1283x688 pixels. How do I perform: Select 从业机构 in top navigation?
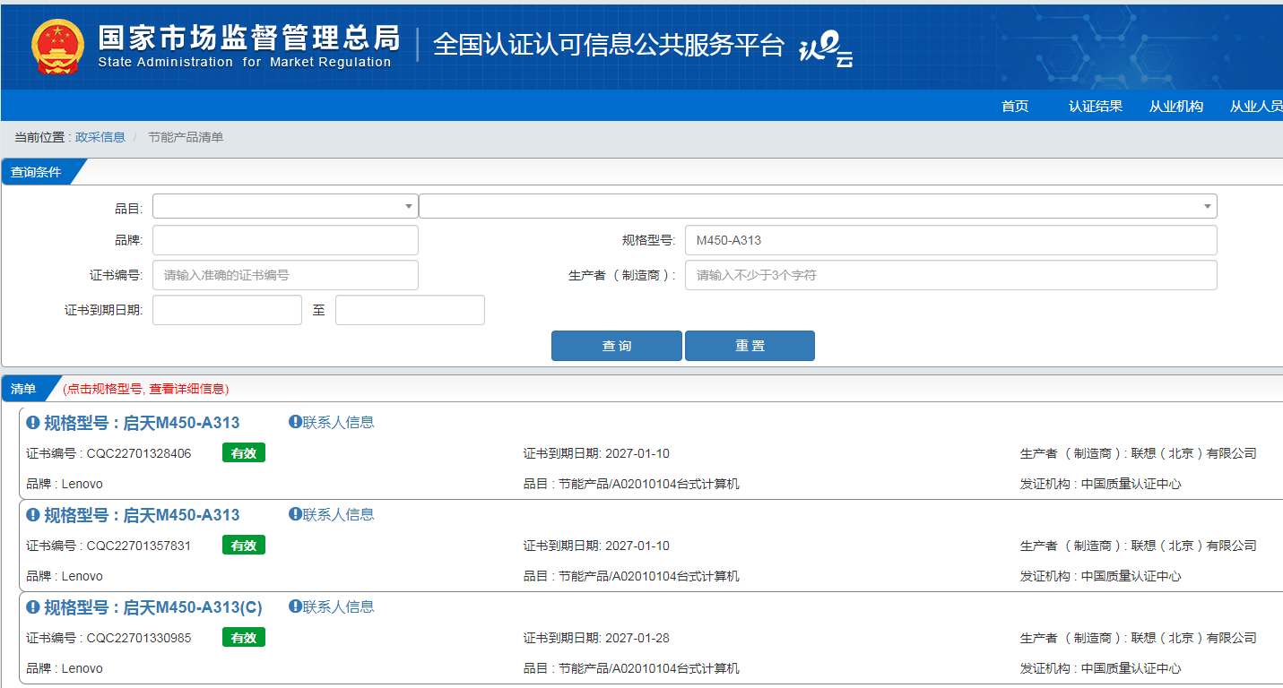1175,106
